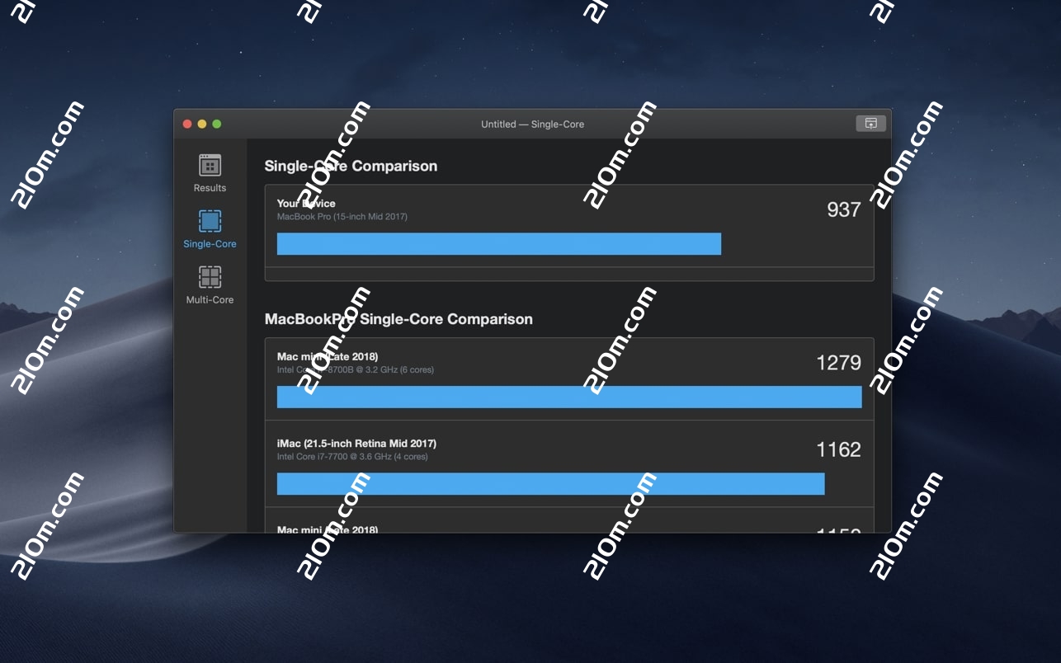Select the Mac mini 1279 score bar
1061x663 pixels.
pos(569,397)
